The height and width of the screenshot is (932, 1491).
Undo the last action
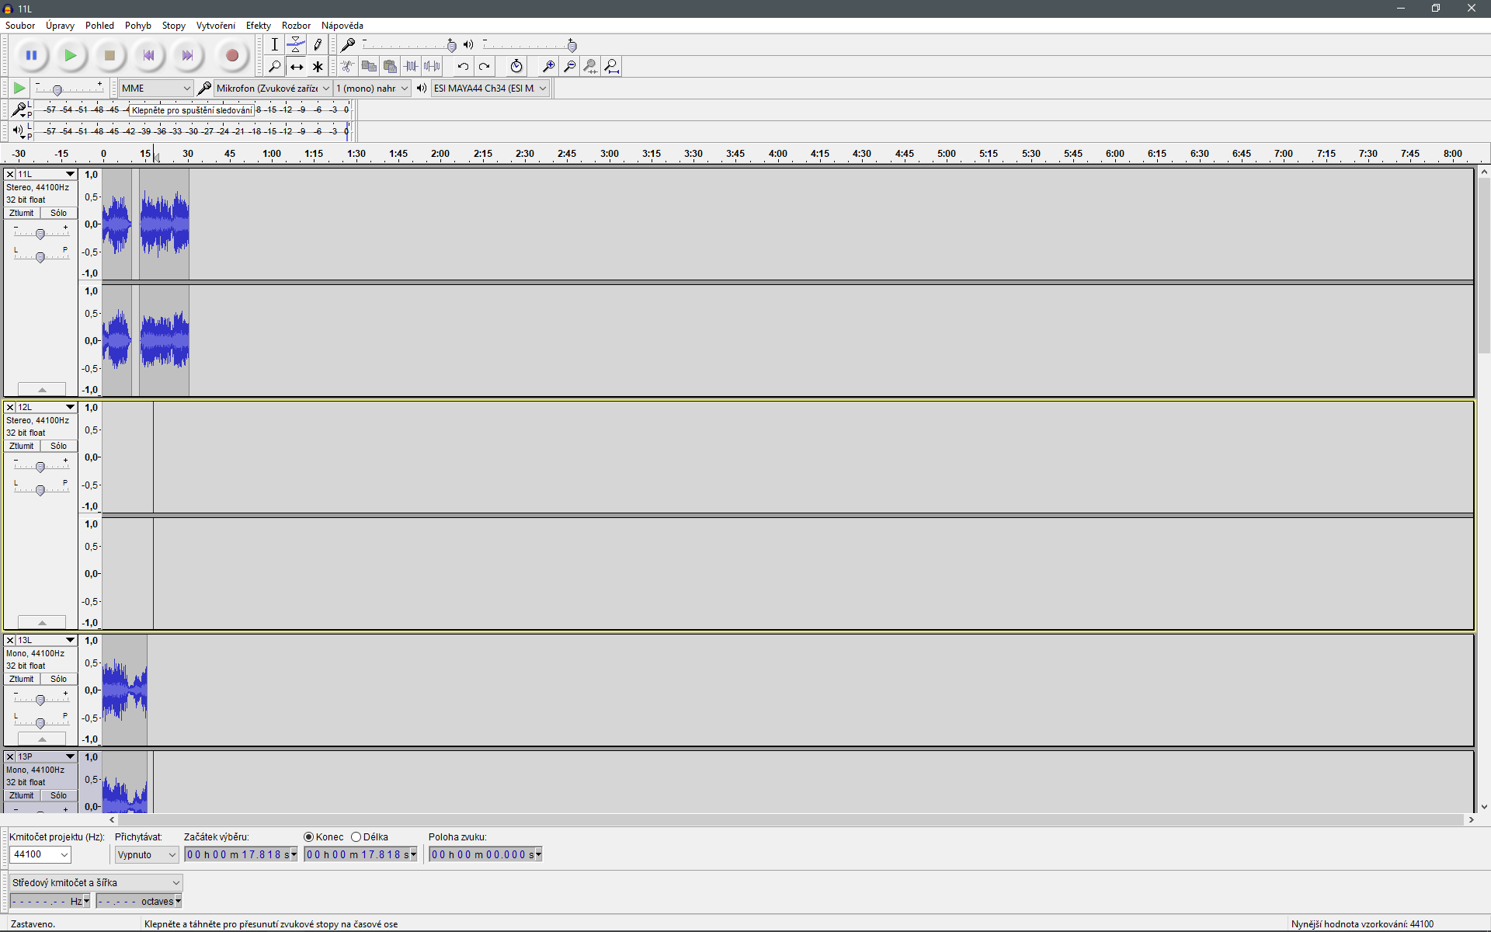pyautogui.click(x=463, y=66)
